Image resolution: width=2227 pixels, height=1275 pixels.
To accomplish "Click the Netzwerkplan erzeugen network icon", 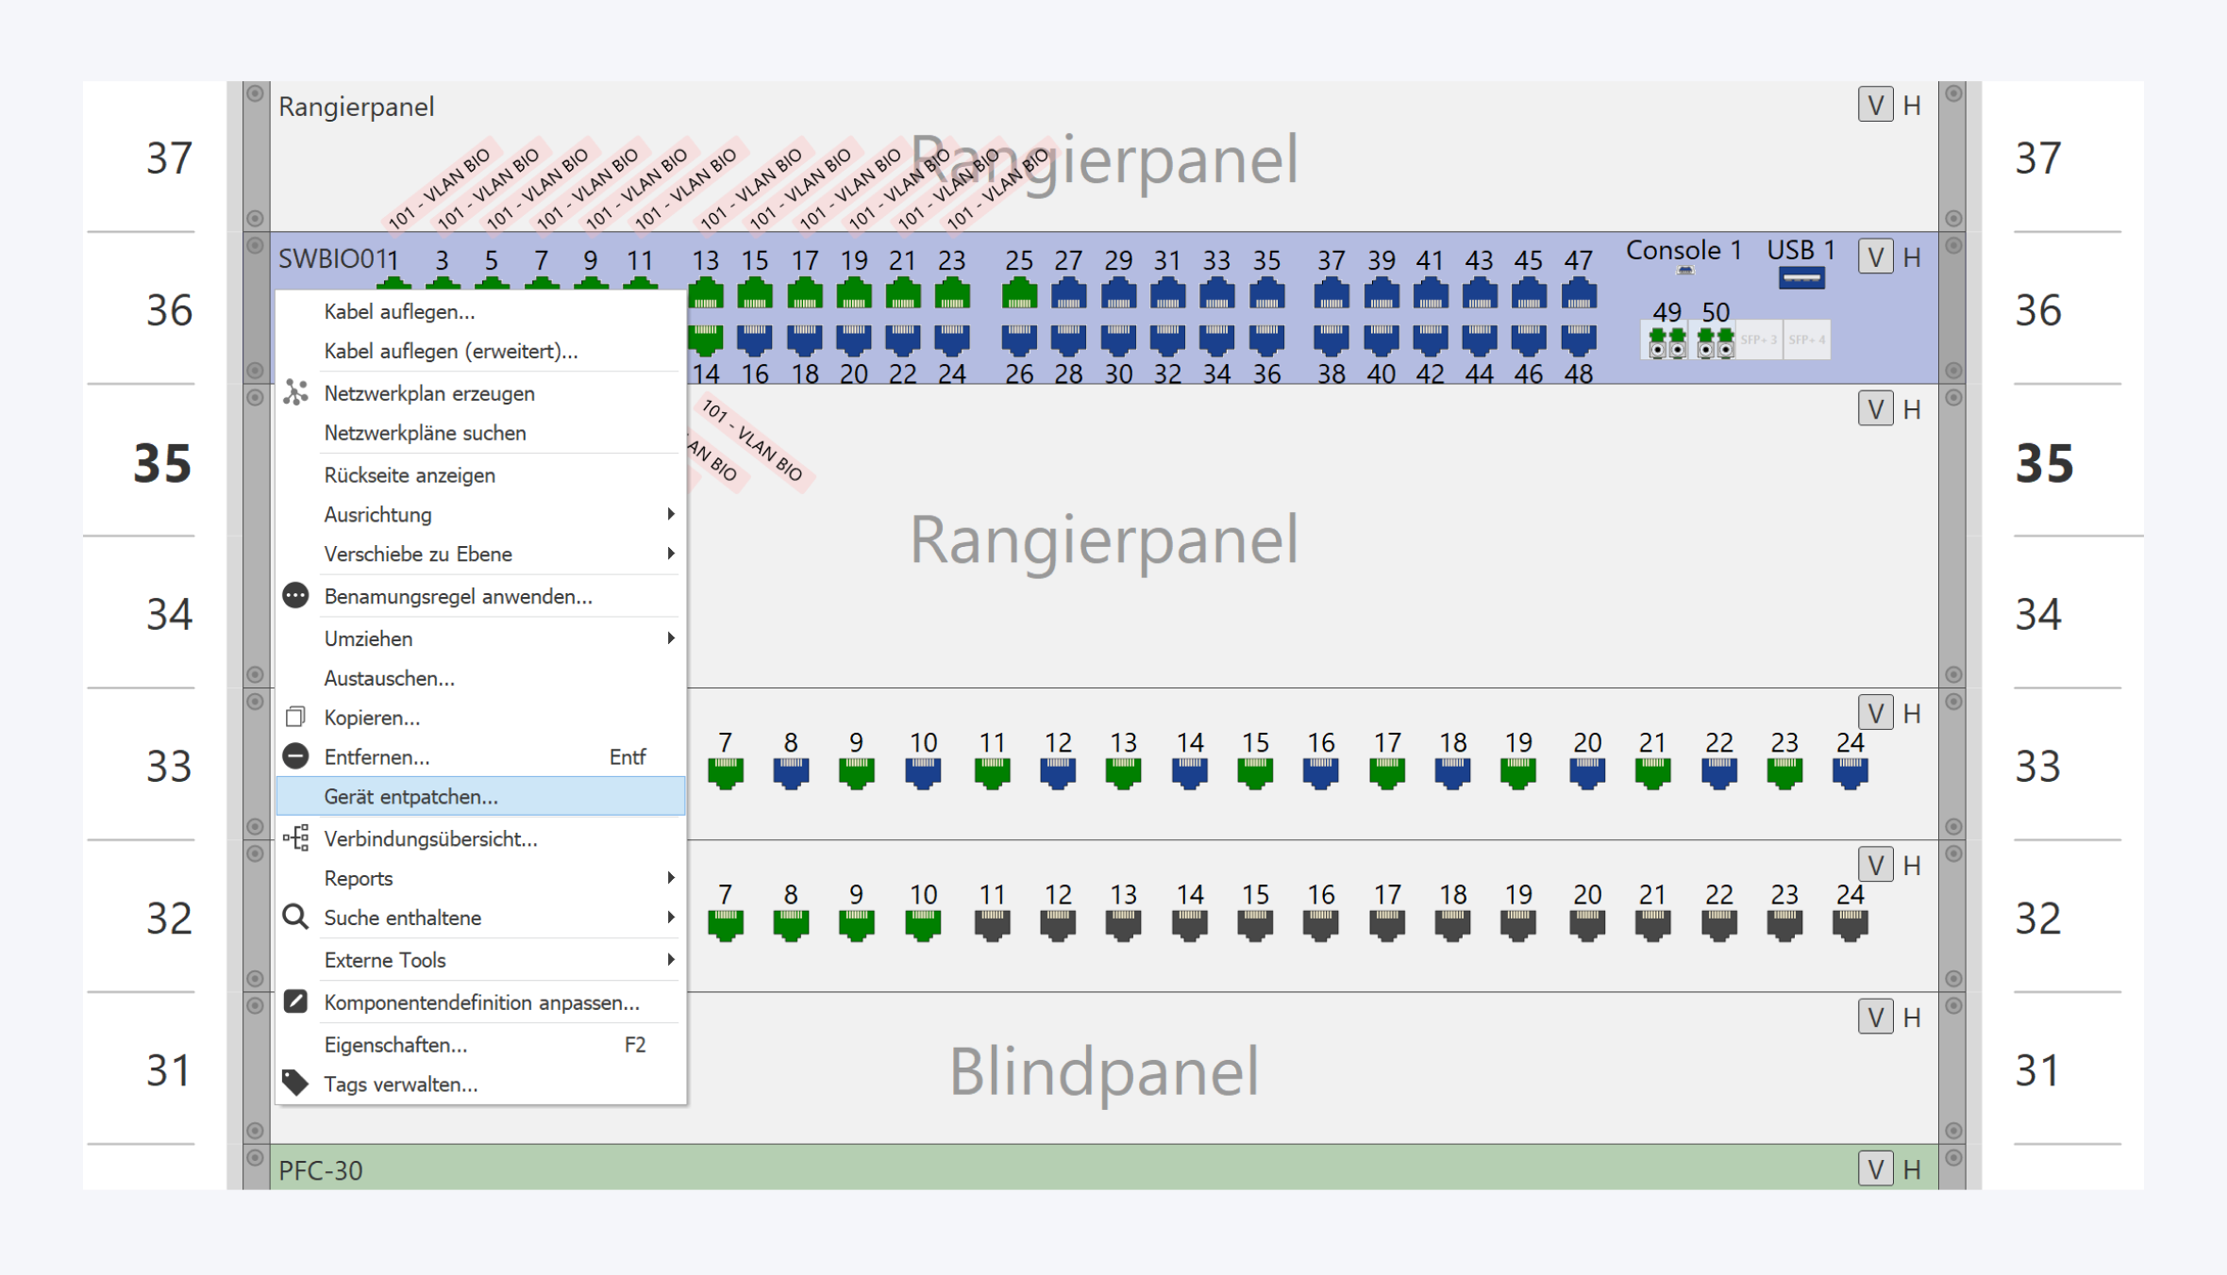I will 295,392.
